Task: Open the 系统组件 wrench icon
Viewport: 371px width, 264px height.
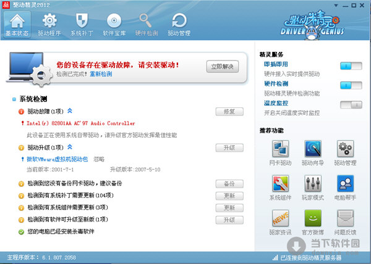Action: [x=280, y=183]
